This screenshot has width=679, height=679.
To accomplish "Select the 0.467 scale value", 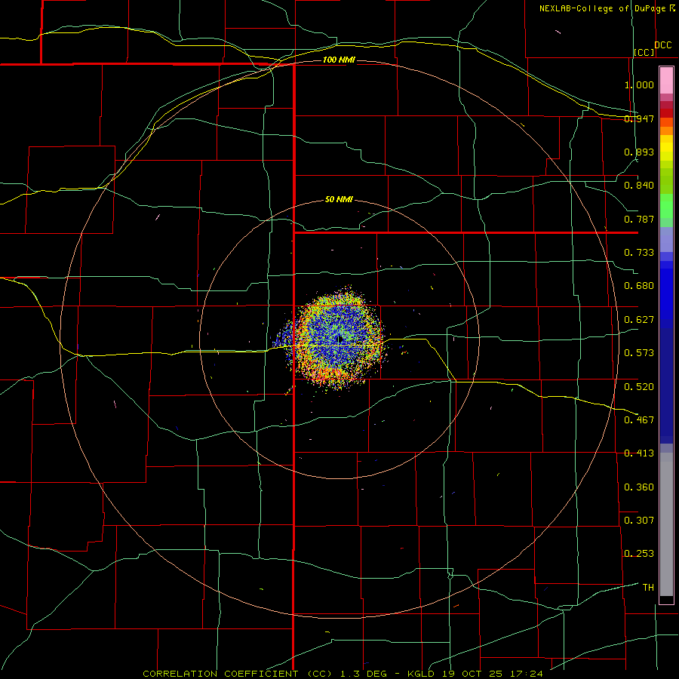I will point(639,420).
